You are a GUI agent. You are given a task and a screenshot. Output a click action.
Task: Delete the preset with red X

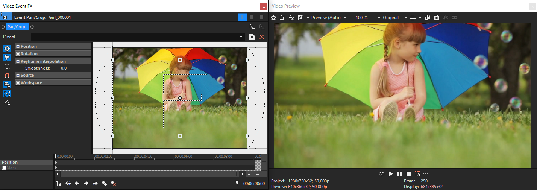(262, 37)
